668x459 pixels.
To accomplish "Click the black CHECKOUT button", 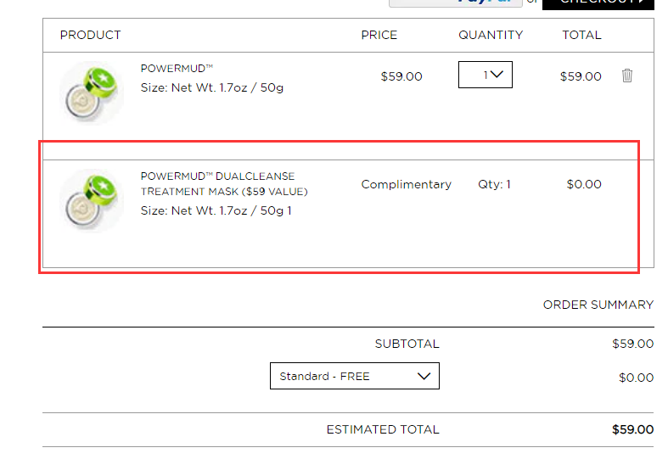I will click(598, 4).
